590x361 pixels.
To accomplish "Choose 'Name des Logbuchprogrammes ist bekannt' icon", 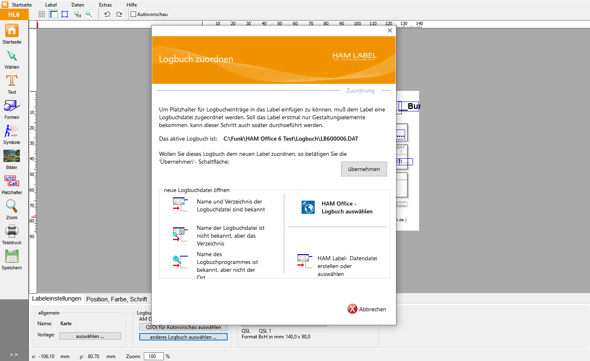I will coord(180,261).
